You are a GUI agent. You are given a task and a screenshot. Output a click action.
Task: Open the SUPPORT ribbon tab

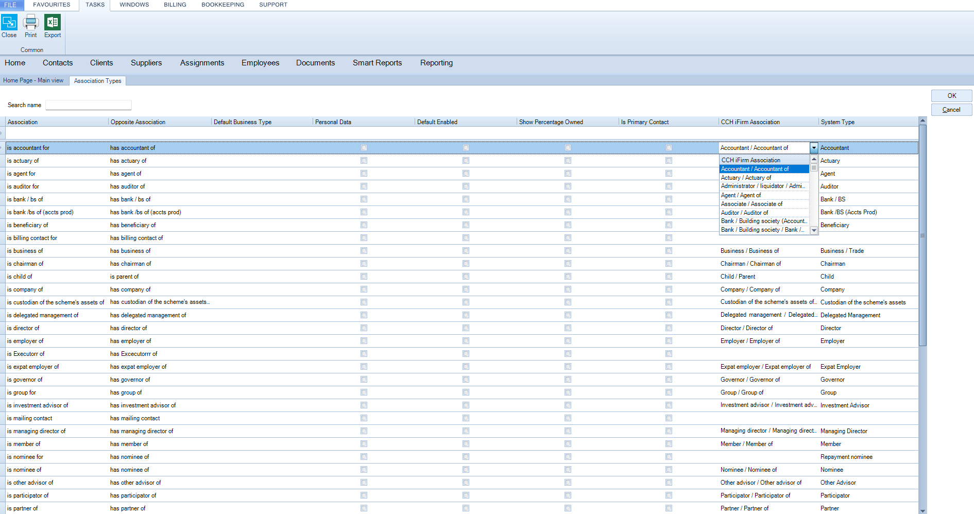click(274, 5)
